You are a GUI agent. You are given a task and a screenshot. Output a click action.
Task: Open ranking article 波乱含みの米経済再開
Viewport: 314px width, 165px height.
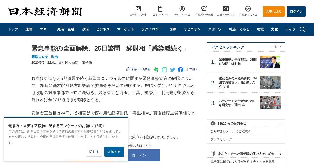(238, 82)
